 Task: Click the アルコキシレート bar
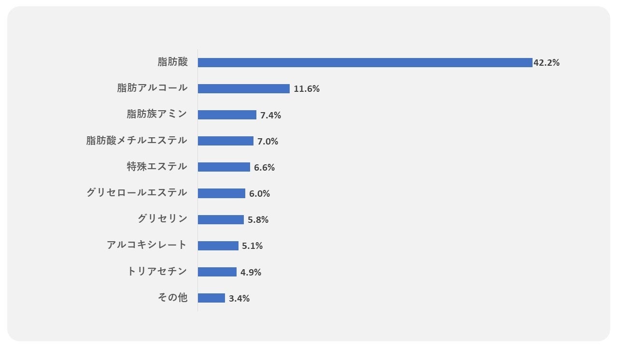218,246
